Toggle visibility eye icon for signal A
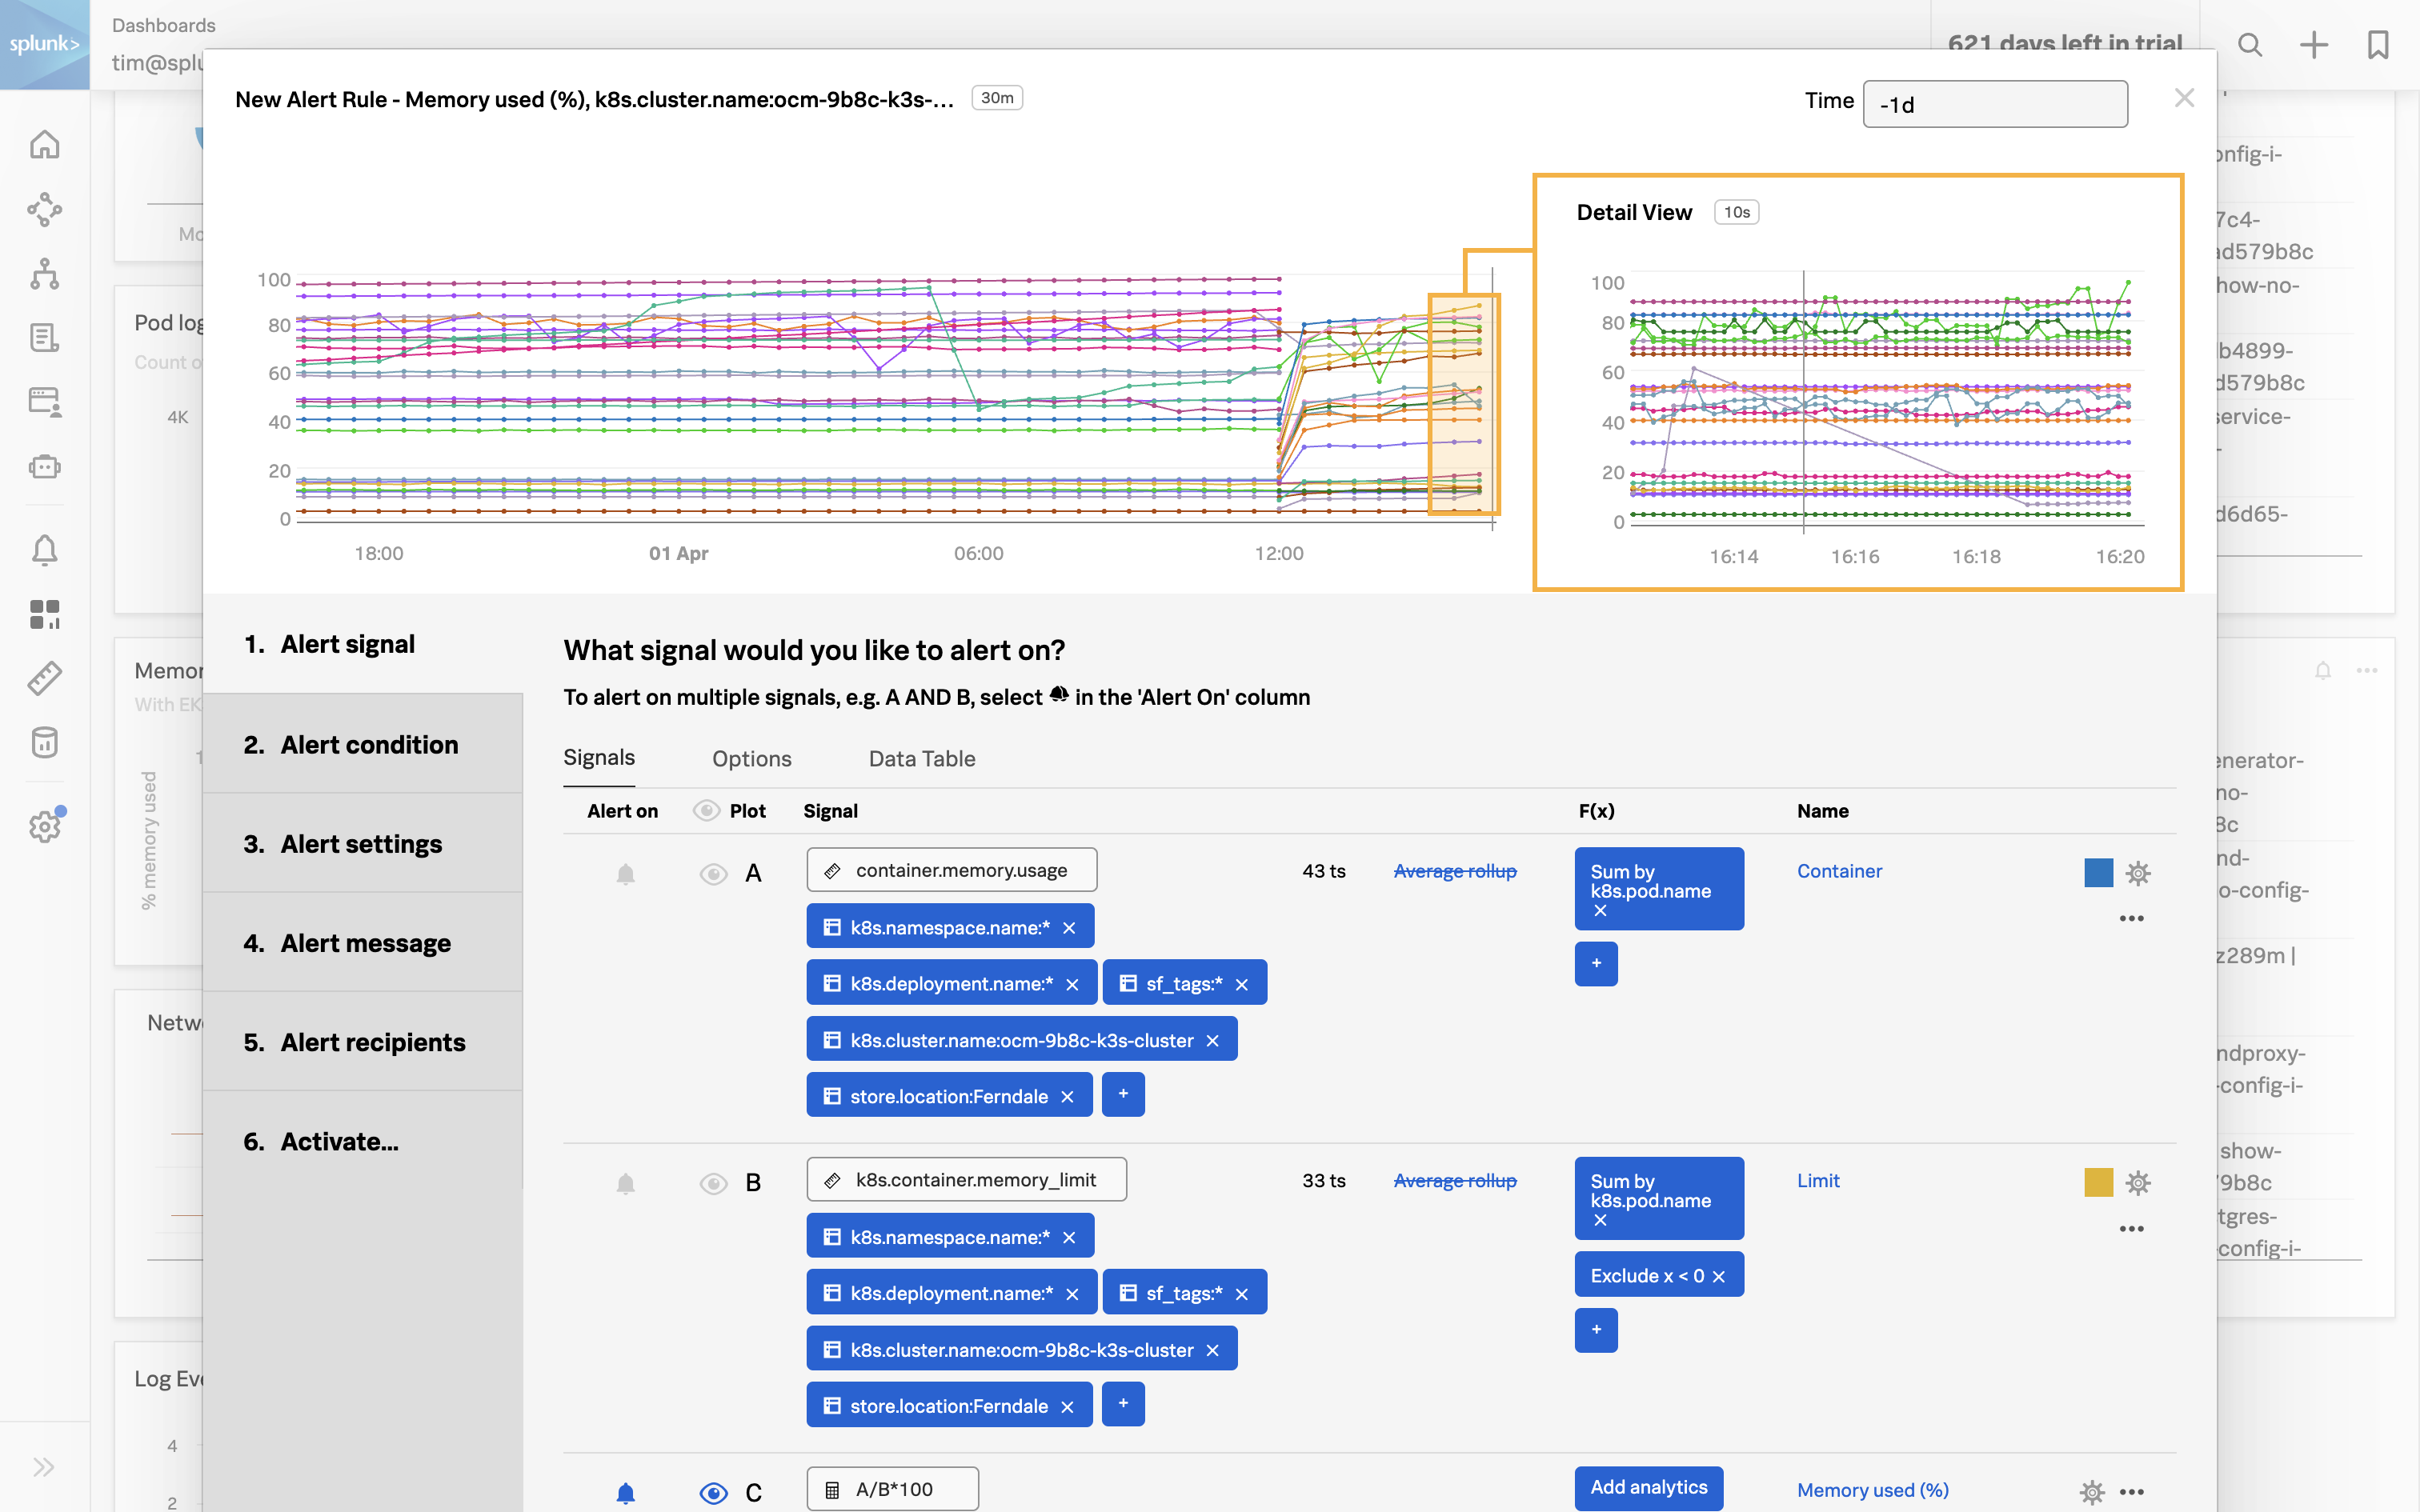Screen dimensions: 2420x1512 (711, 870)
